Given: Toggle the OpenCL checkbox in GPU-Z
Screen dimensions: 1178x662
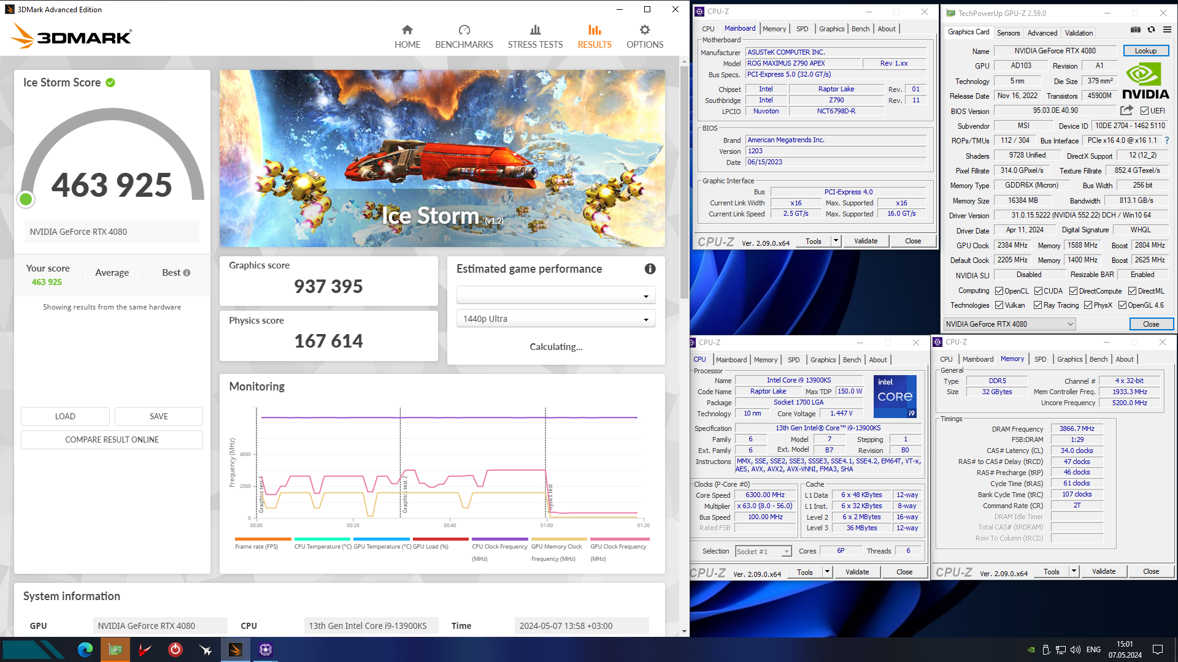Looking at the screenshot, I should point(999,291).
